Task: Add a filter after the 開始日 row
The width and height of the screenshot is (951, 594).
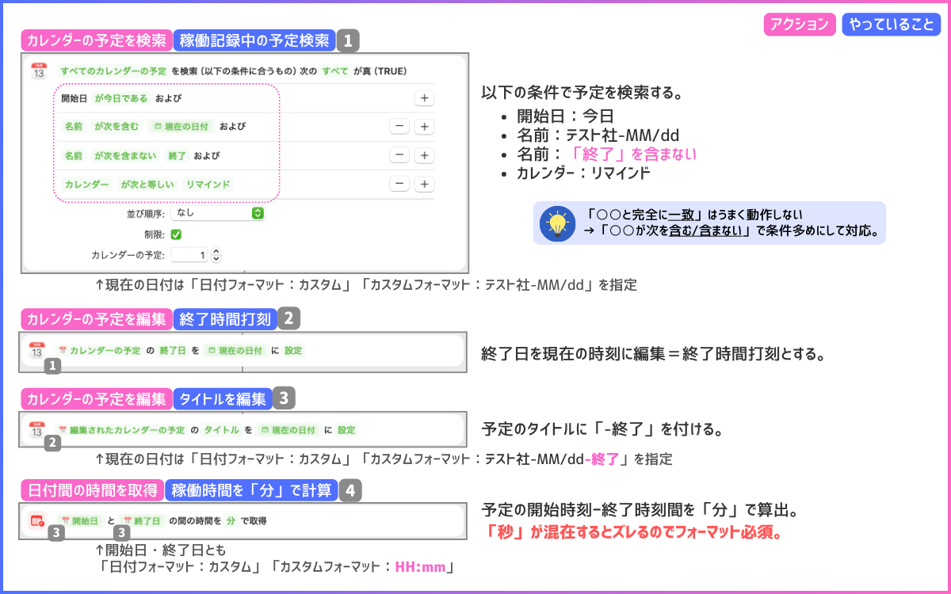Action: click(x=425, y=98)
